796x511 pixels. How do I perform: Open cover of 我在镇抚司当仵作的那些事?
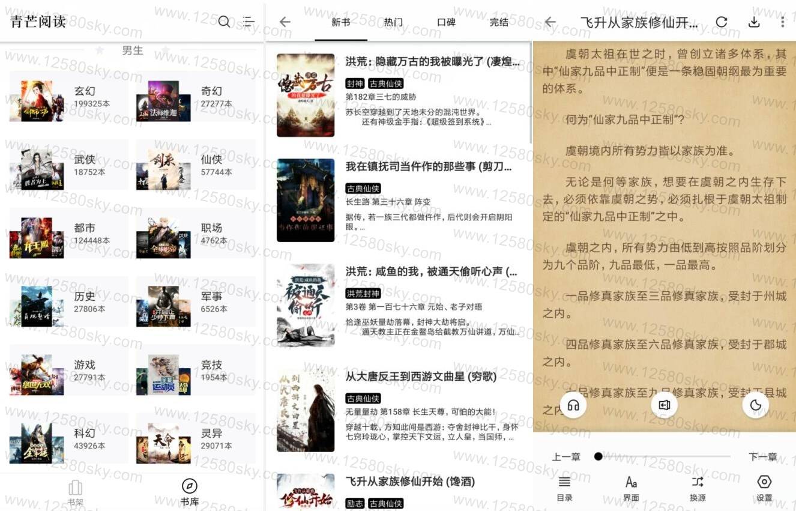(x=306, y=201)
